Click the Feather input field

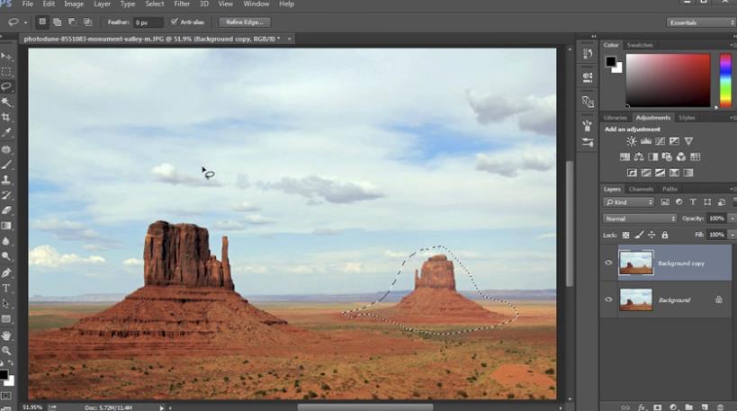[x=148, y=22]
